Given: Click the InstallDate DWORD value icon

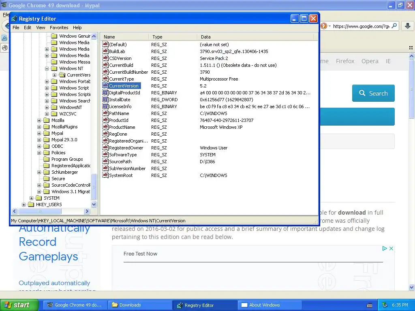Looking at the screenshot, I should (105, 100).
